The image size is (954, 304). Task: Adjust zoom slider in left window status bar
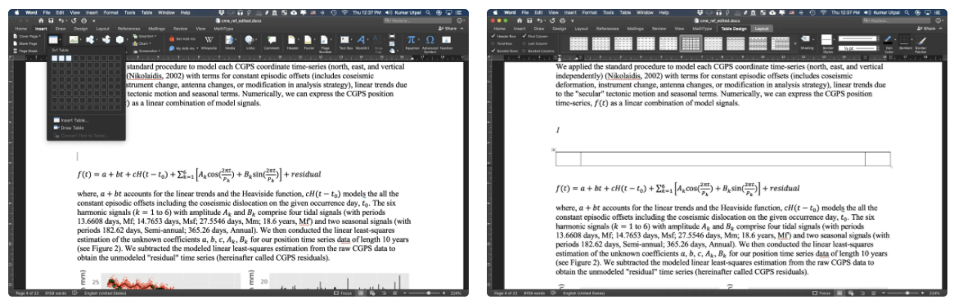(429, 293)
